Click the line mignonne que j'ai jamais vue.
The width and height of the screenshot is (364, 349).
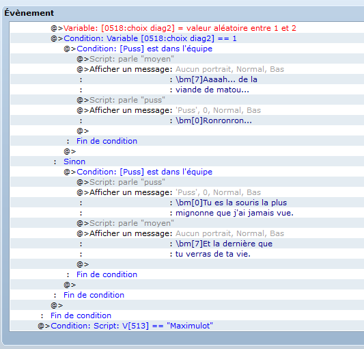pos(187,213)
